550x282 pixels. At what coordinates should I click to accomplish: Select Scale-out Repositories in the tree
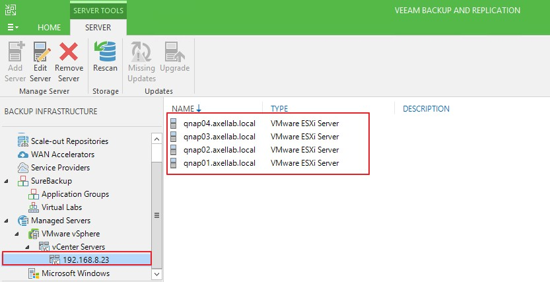[69, 141]
